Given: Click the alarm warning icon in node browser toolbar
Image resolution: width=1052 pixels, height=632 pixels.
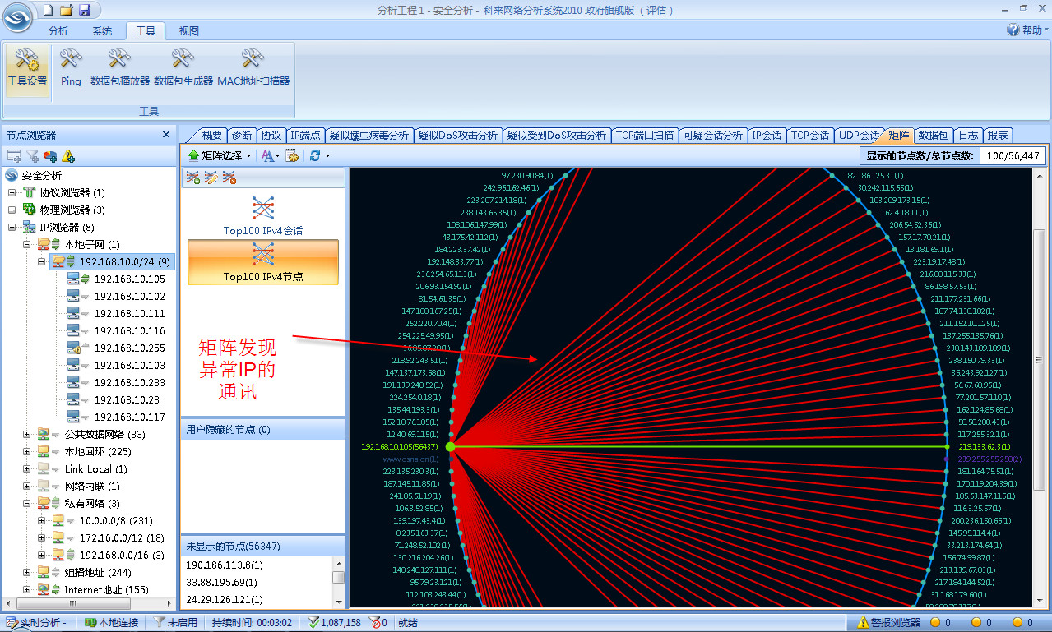Looking at the screenshot, I should pyautogui.click(x=68, y=155).
